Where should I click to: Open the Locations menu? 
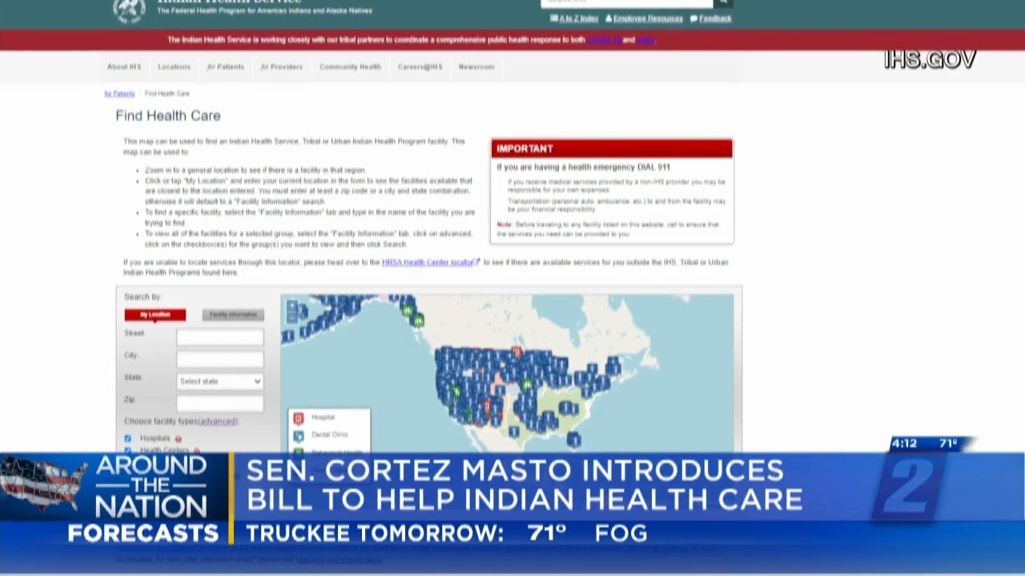[174, 67]
